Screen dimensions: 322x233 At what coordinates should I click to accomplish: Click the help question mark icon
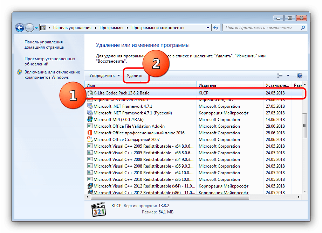click(299, 76)
